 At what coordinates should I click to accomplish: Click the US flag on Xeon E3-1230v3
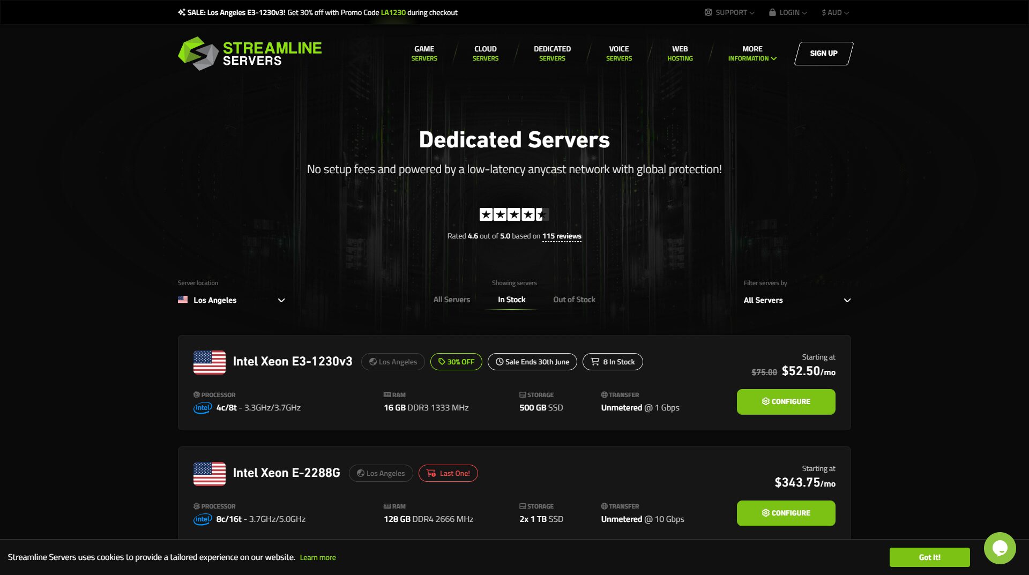click(x=209, y=362)
